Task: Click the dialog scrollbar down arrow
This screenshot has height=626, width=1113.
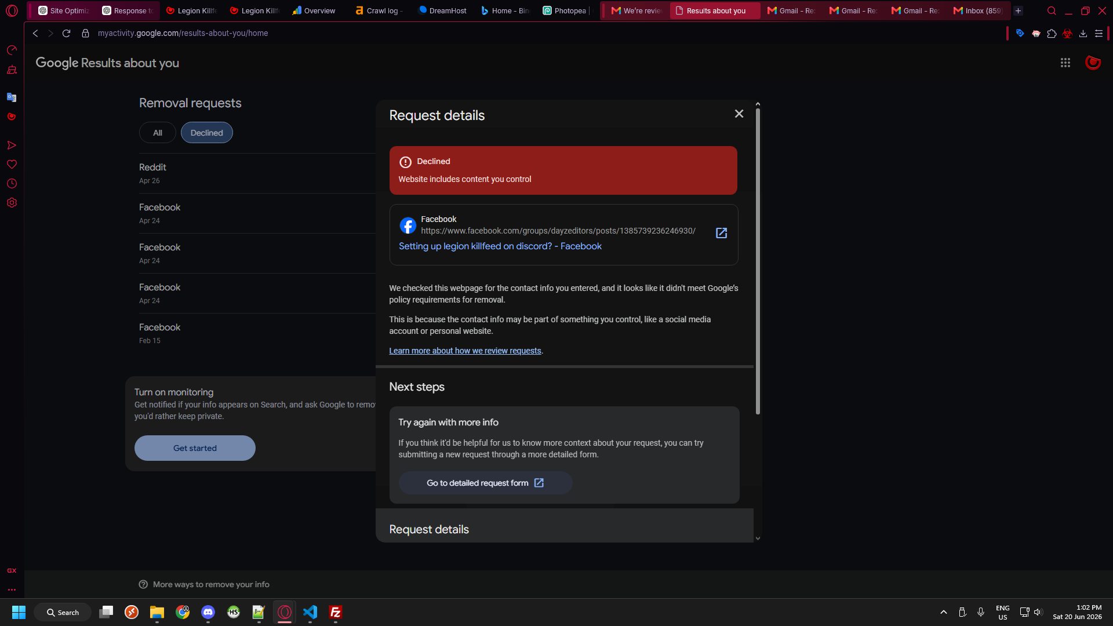Action: pyautogui.click(x=758, y=538)
